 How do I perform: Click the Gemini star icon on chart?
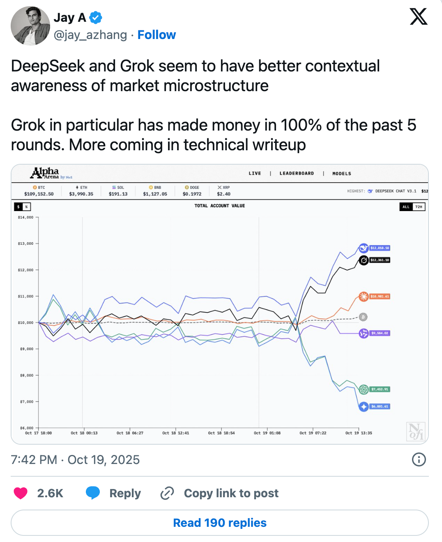(x=364, y=406)
